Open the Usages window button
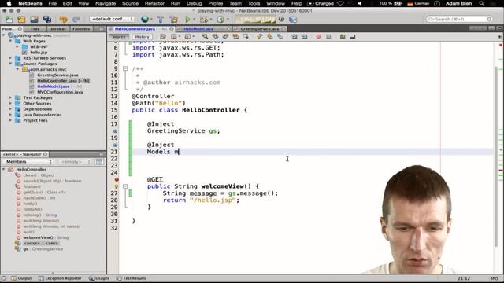The height and width of the screenshot is (283, 504). (99, 278)
